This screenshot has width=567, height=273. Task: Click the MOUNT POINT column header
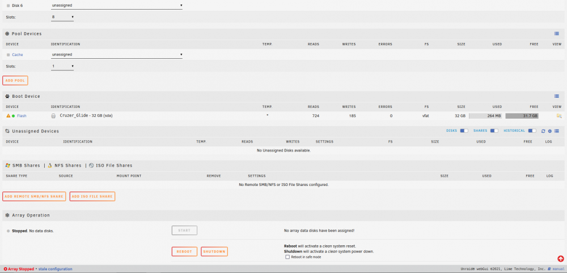tap(129, 176)
